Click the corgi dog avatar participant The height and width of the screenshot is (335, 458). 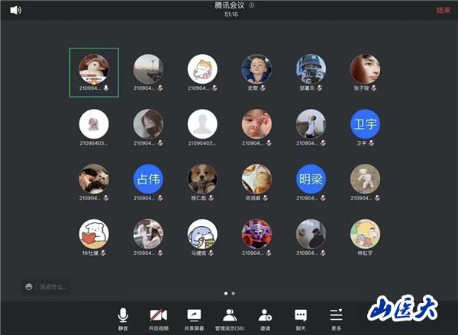pos(202,179)
